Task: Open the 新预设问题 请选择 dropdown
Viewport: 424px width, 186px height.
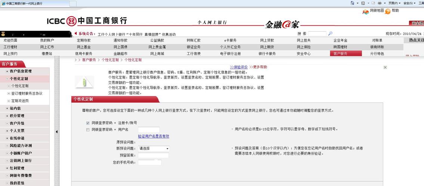Action: pyautogui.click(x=154, y=148)
